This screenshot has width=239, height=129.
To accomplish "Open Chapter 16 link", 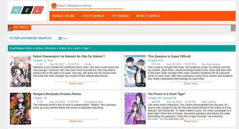I will [x=40, y=98].
